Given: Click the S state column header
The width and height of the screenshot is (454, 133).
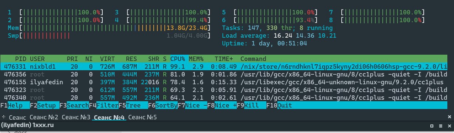Looking at the screenshot, I should pos(165,59).
